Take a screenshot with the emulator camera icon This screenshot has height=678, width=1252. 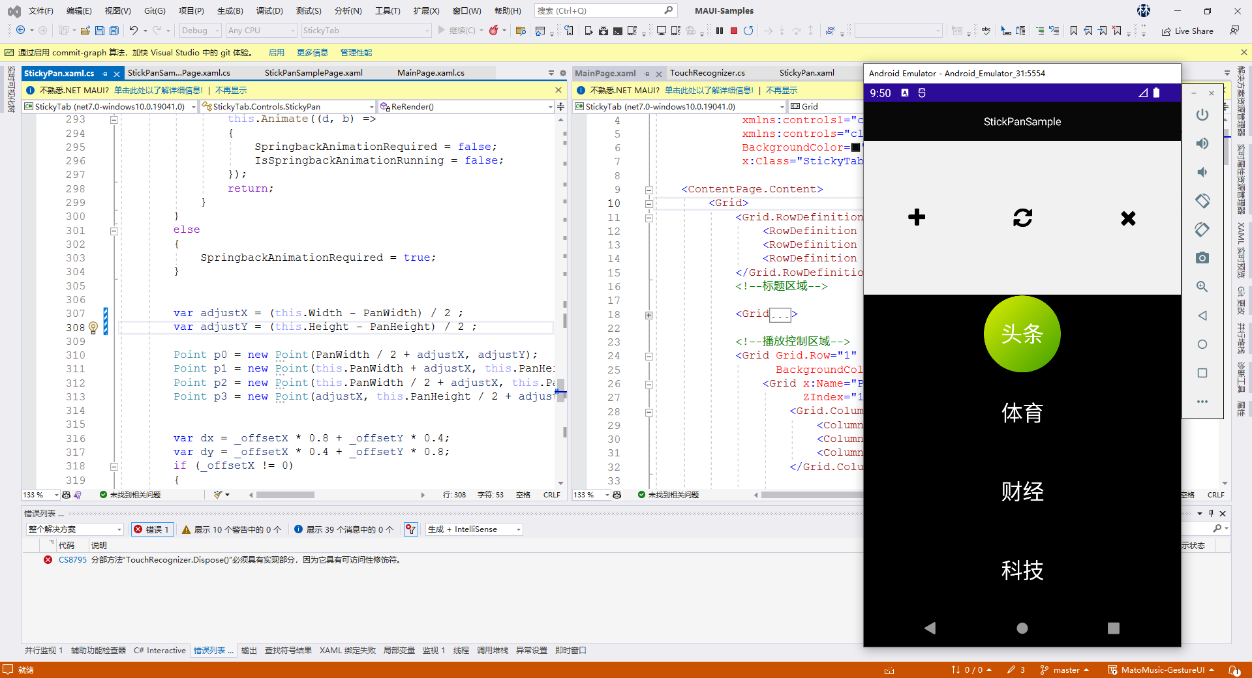coord(1202,258)
